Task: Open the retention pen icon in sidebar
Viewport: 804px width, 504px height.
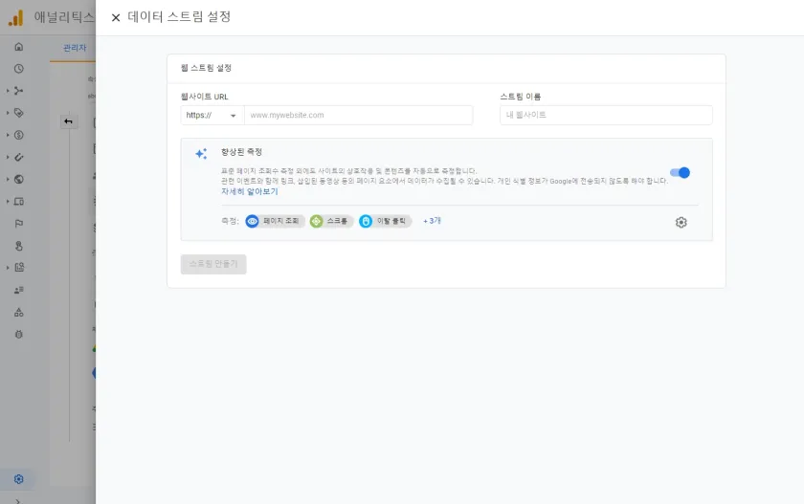Action: pyautogui.click(x=19, y=157)
